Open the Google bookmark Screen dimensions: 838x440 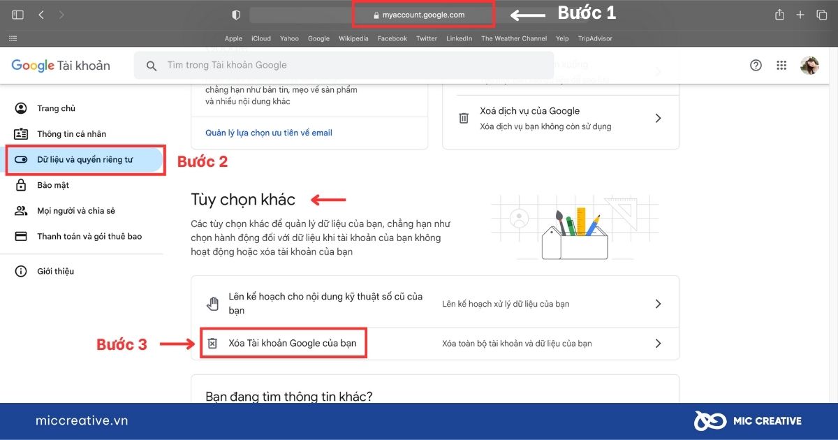[318, 38]
